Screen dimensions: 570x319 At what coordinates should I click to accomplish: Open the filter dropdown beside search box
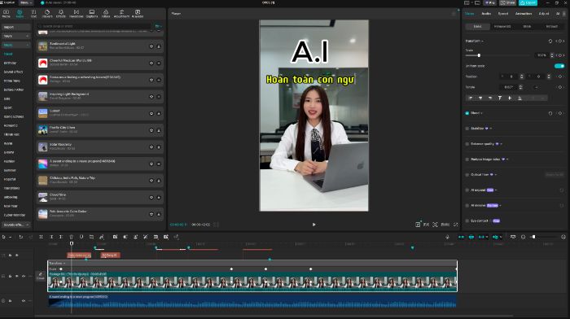click(x=158, y=26)
